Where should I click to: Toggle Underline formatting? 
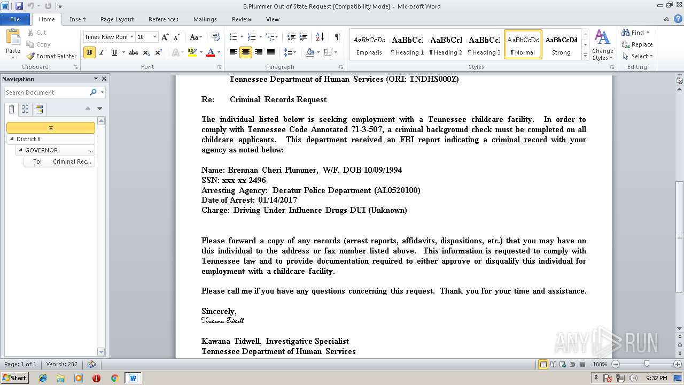(x=114, y=52)
